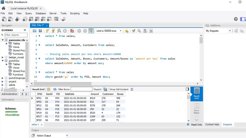Open Limit to 50000 rows dropdown
The width and height of the screenshot is (246, 138).
[x=120, y=31]
